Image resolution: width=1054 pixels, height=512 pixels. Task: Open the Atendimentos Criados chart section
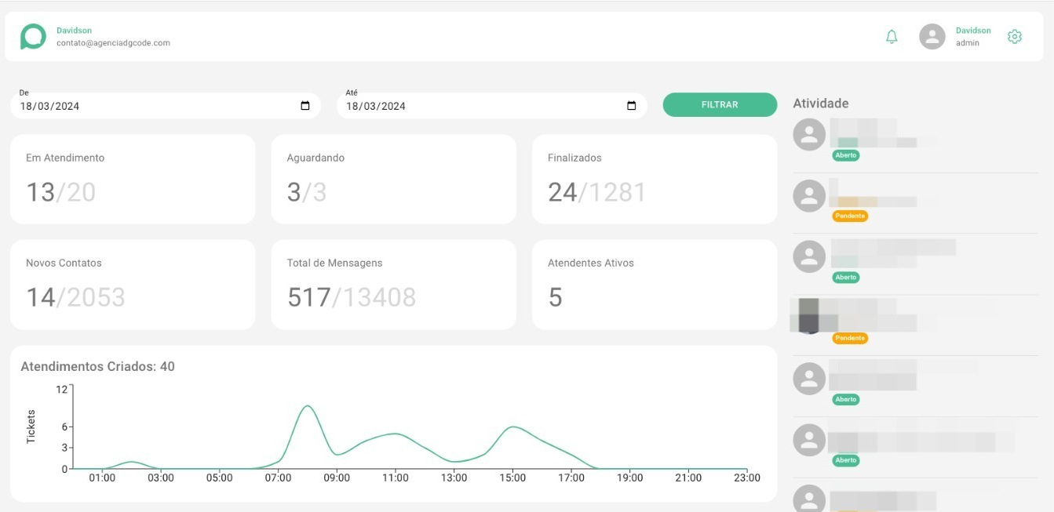(x=97, y=366)
